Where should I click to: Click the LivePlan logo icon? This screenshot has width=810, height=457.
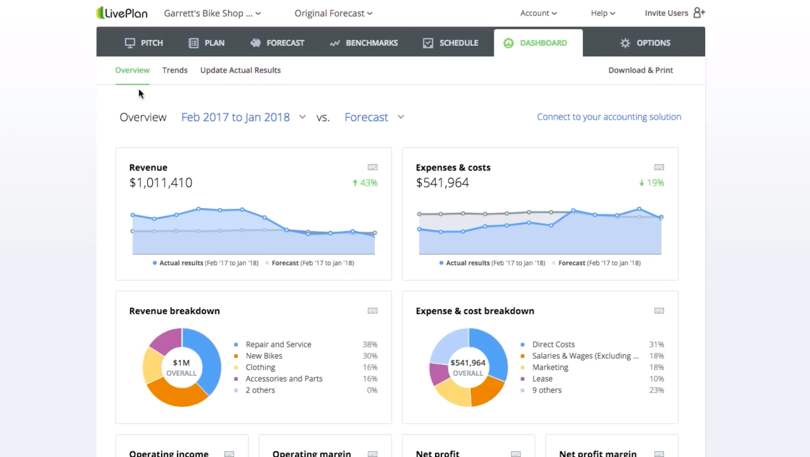tap(100, 13)
